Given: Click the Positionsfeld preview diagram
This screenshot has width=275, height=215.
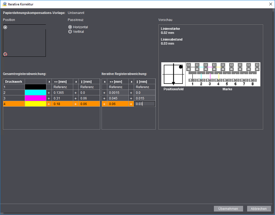Looking at the screenshot, I should click(173, 74).
